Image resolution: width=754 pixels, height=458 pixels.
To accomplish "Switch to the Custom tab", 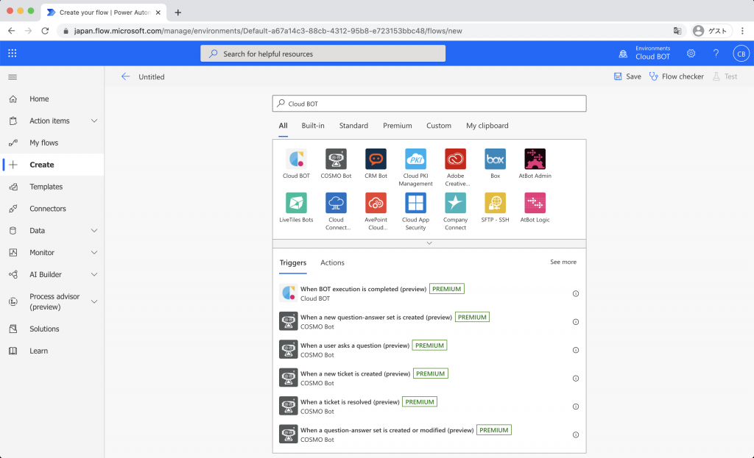I will pyautogui.click(x=439, y=126).
